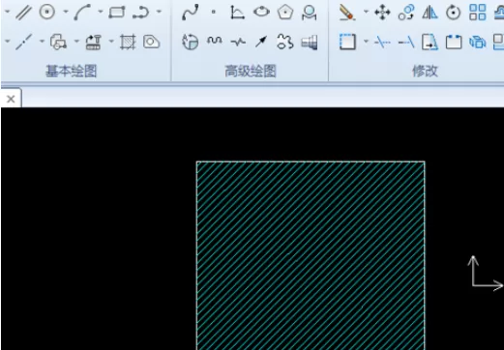Select the spline curve tool
The width and height of the screenshot is (504, 350).
(x=190, y=13)
